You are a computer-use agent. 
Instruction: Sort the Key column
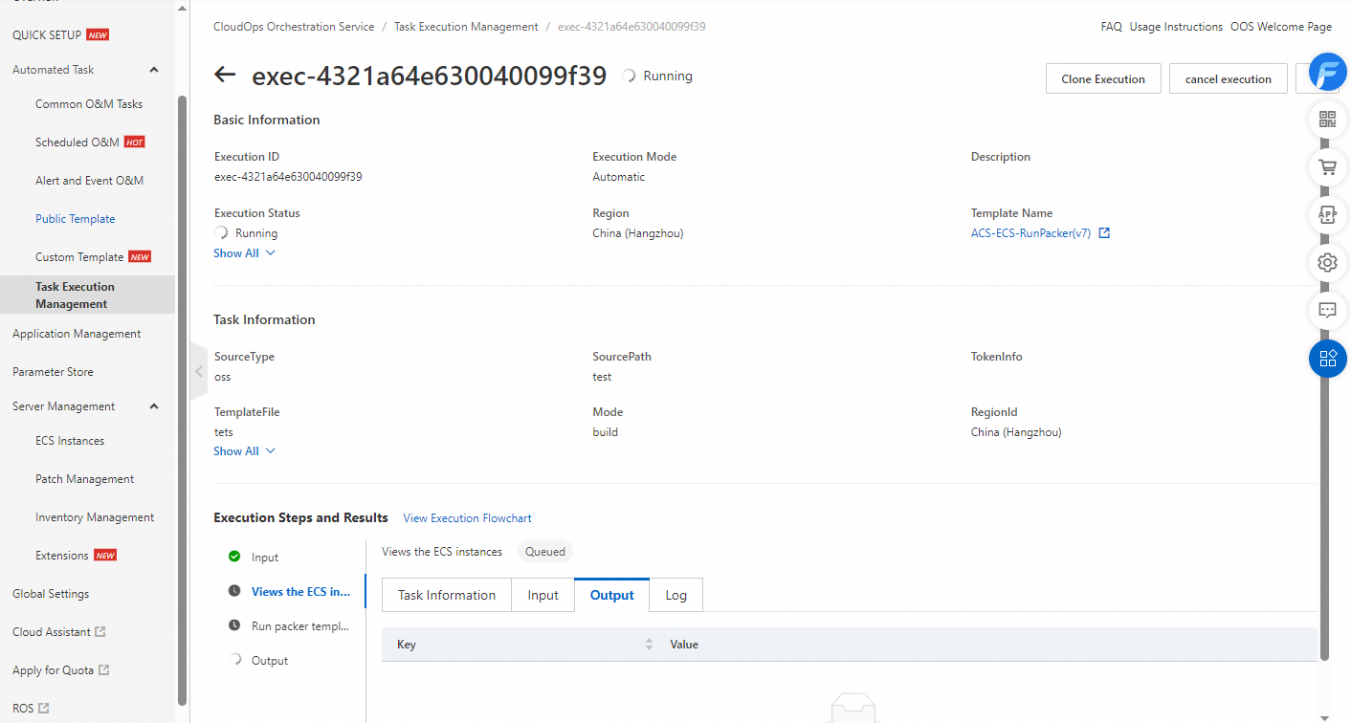pyautogui.click(x=649, y=644)
